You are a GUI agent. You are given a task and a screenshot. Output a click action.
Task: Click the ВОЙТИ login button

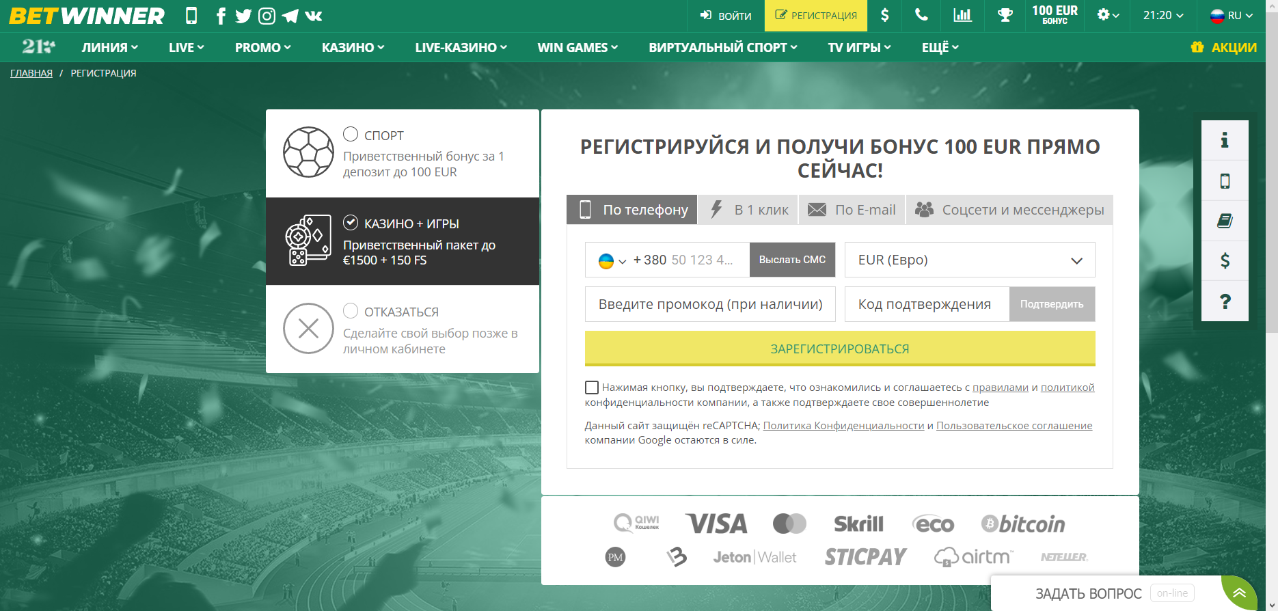pos(726,15)
